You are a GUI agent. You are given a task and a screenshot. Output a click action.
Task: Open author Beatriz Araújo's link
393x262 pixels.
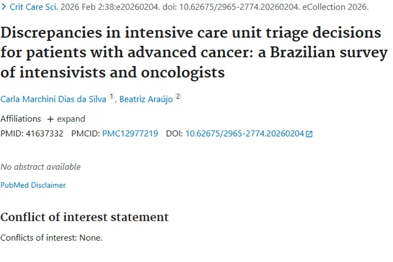(146, 99)
